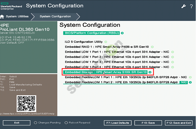Click 'Enter: Select' help line
This screenshot has width=196, height=129.
(8, 77)
